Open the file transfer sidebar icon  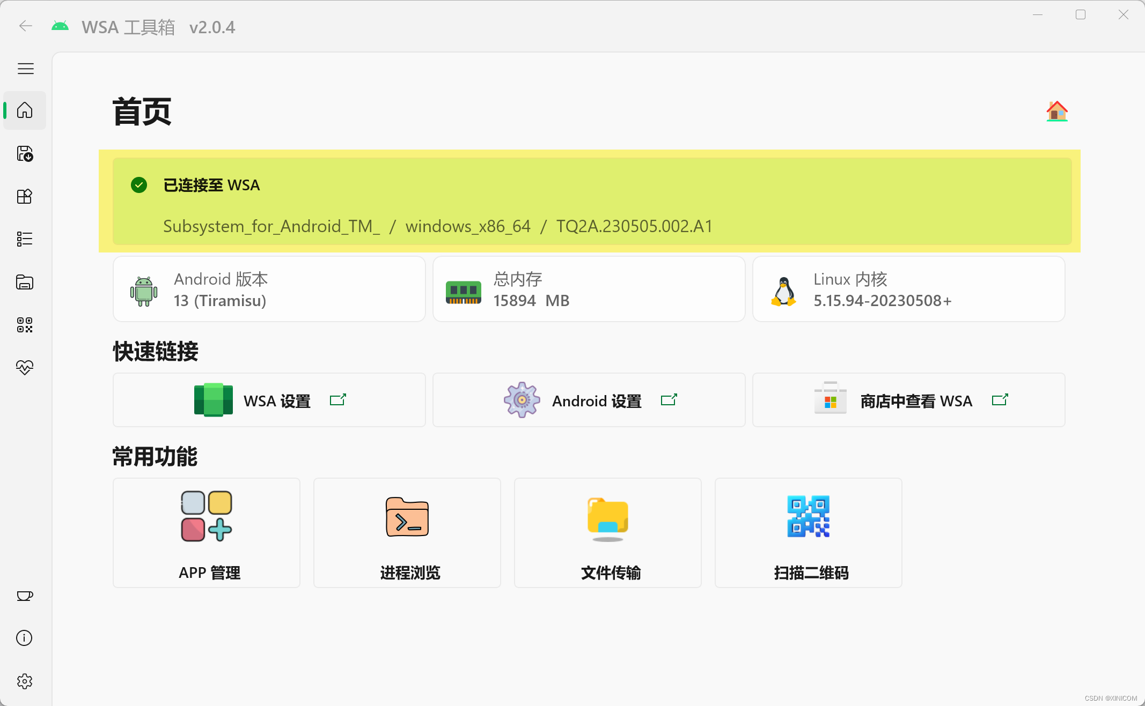coord(25,282)
